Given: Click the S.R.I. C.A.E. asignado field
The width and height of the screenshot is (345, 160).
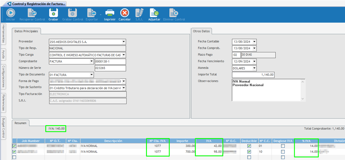Looking at the screenshot, I should [87, 101].
